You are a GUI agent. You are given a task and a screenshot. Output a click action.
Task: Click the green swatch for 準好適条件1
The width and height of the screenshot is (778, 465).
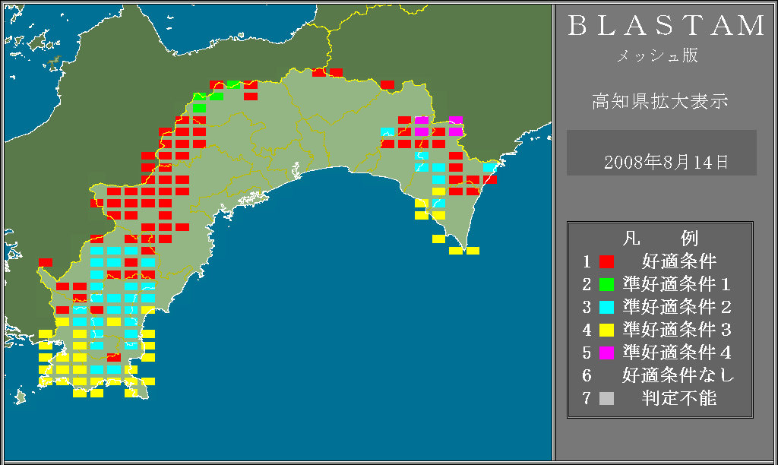606,284
